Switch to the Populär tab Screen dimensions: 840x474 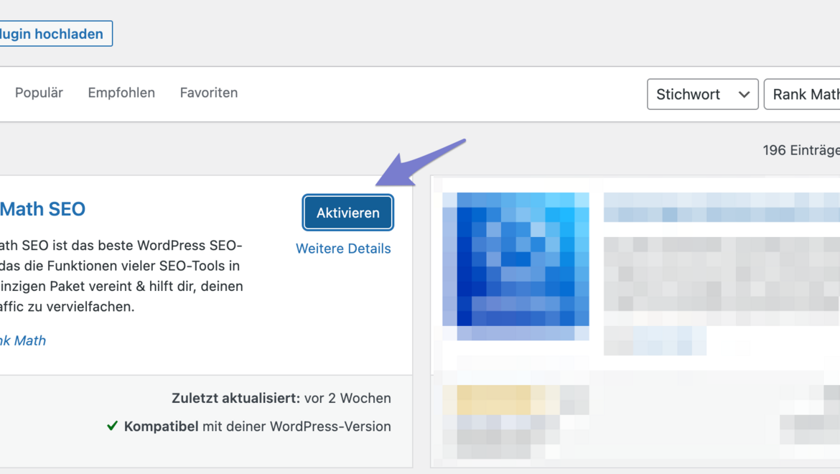pyautogui.click(x=39, y=93)
